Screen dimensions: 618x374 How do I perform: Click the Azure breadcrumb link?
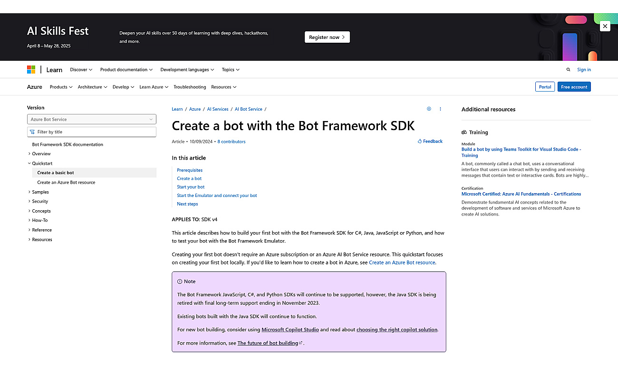(x=195, y=109)
